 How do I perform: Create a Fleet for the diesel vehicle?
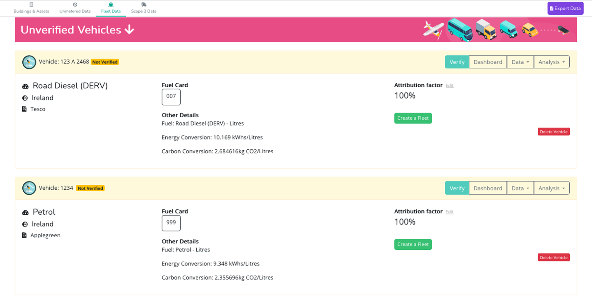[x=413, y=118]
